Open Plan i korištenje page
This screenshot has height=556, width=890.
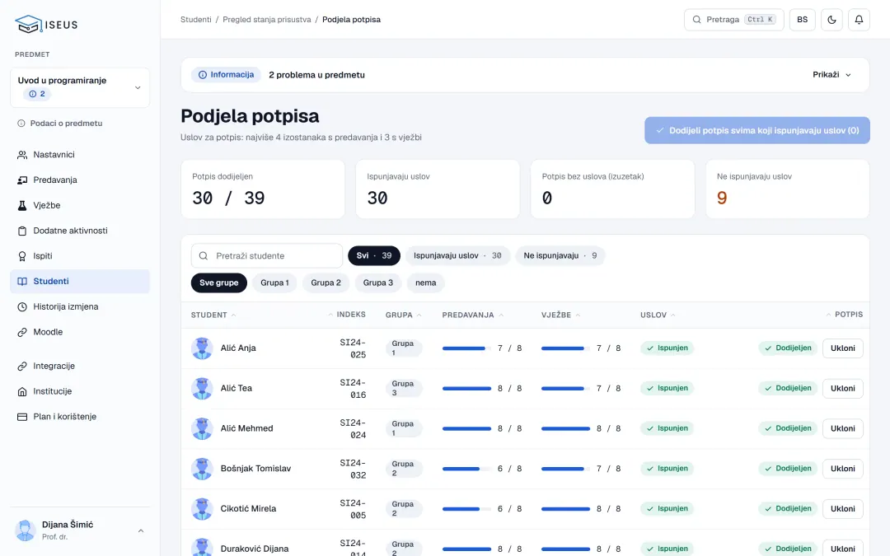(x=79, y=417)
